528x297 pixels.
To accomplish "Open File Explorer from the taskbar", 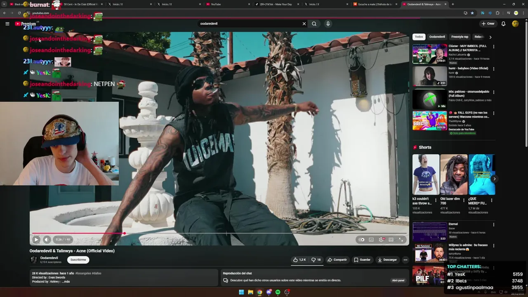I will tap(250, 292).
